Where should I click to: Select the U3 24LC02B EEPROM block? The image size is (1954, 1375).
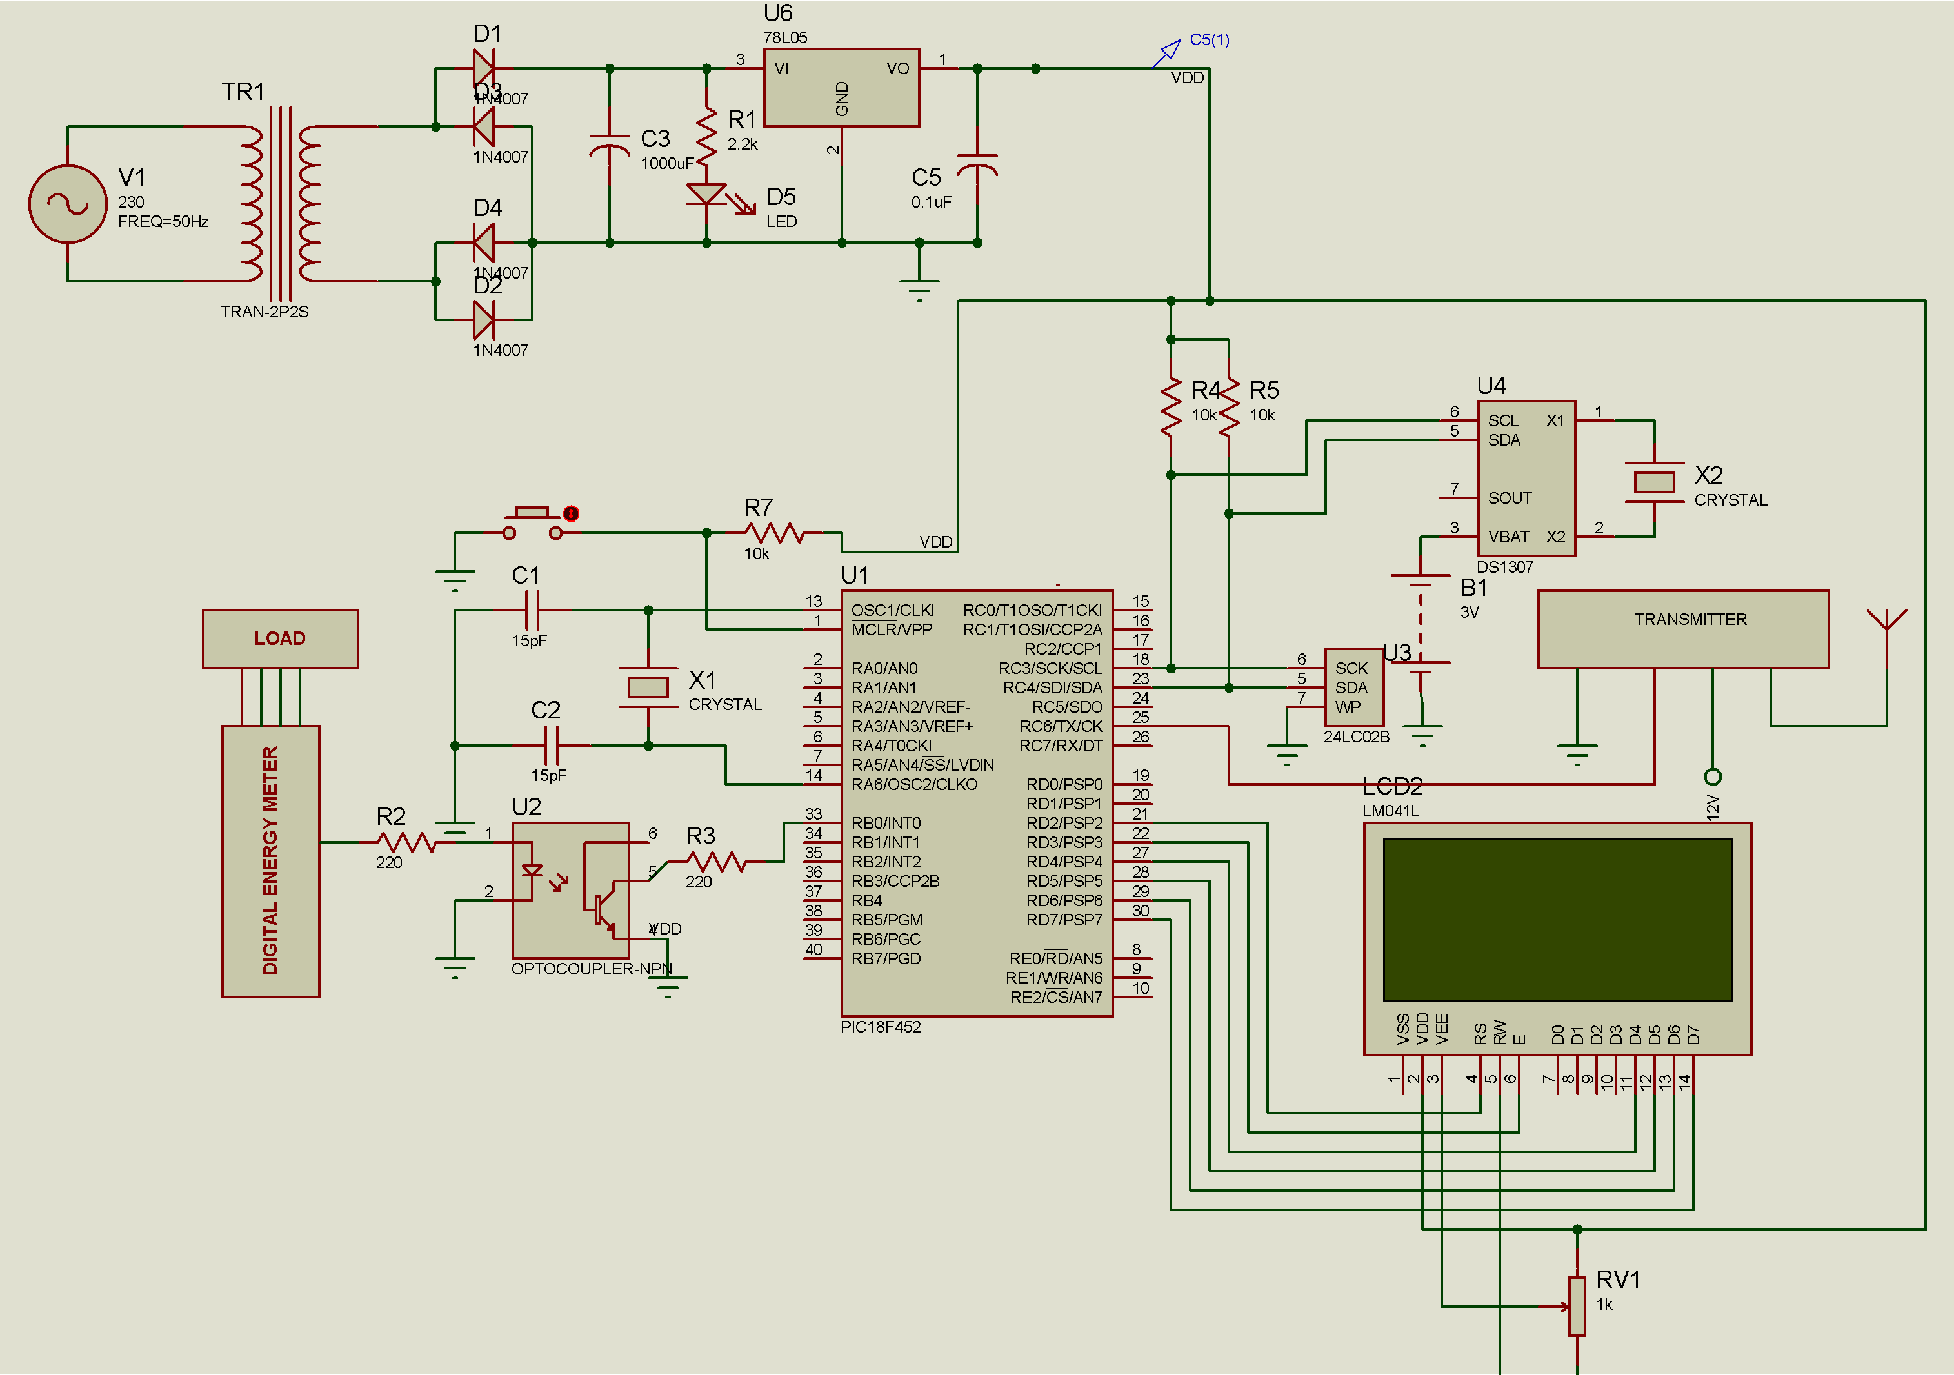[1353, 687]
